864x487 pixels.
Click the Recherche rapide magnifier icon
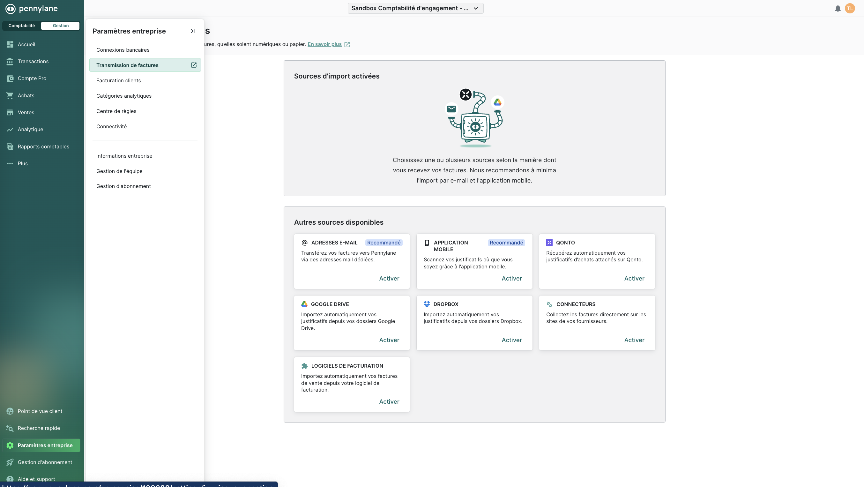pyautogui.click(x=10, y=428)
